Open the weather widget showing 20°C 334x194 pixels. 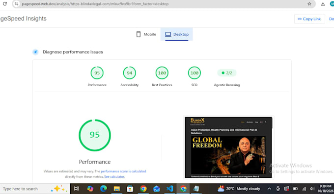pyautogui.click(x=239, y=189)
